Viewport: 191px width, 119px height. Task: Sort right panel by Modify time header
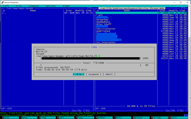point(177,10)
